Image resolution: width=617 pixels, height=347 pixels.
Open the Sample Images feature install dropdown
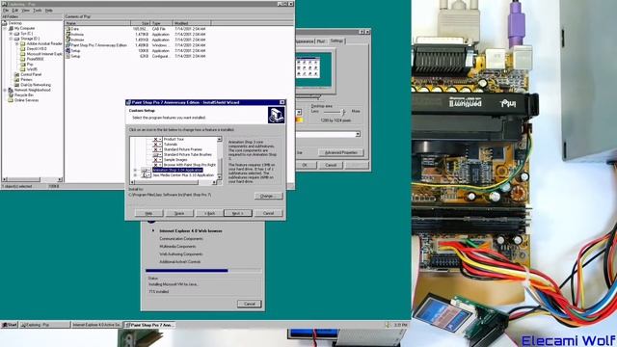(x=157, y=160)
